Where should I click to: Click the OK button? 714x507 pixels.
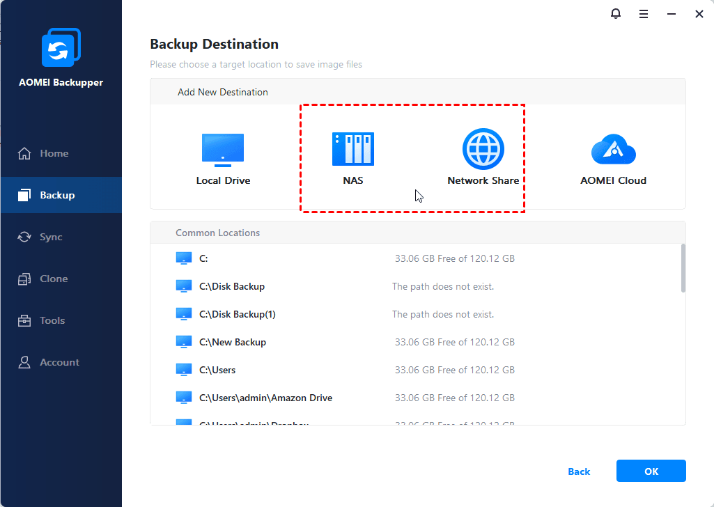tap(651, 471)
